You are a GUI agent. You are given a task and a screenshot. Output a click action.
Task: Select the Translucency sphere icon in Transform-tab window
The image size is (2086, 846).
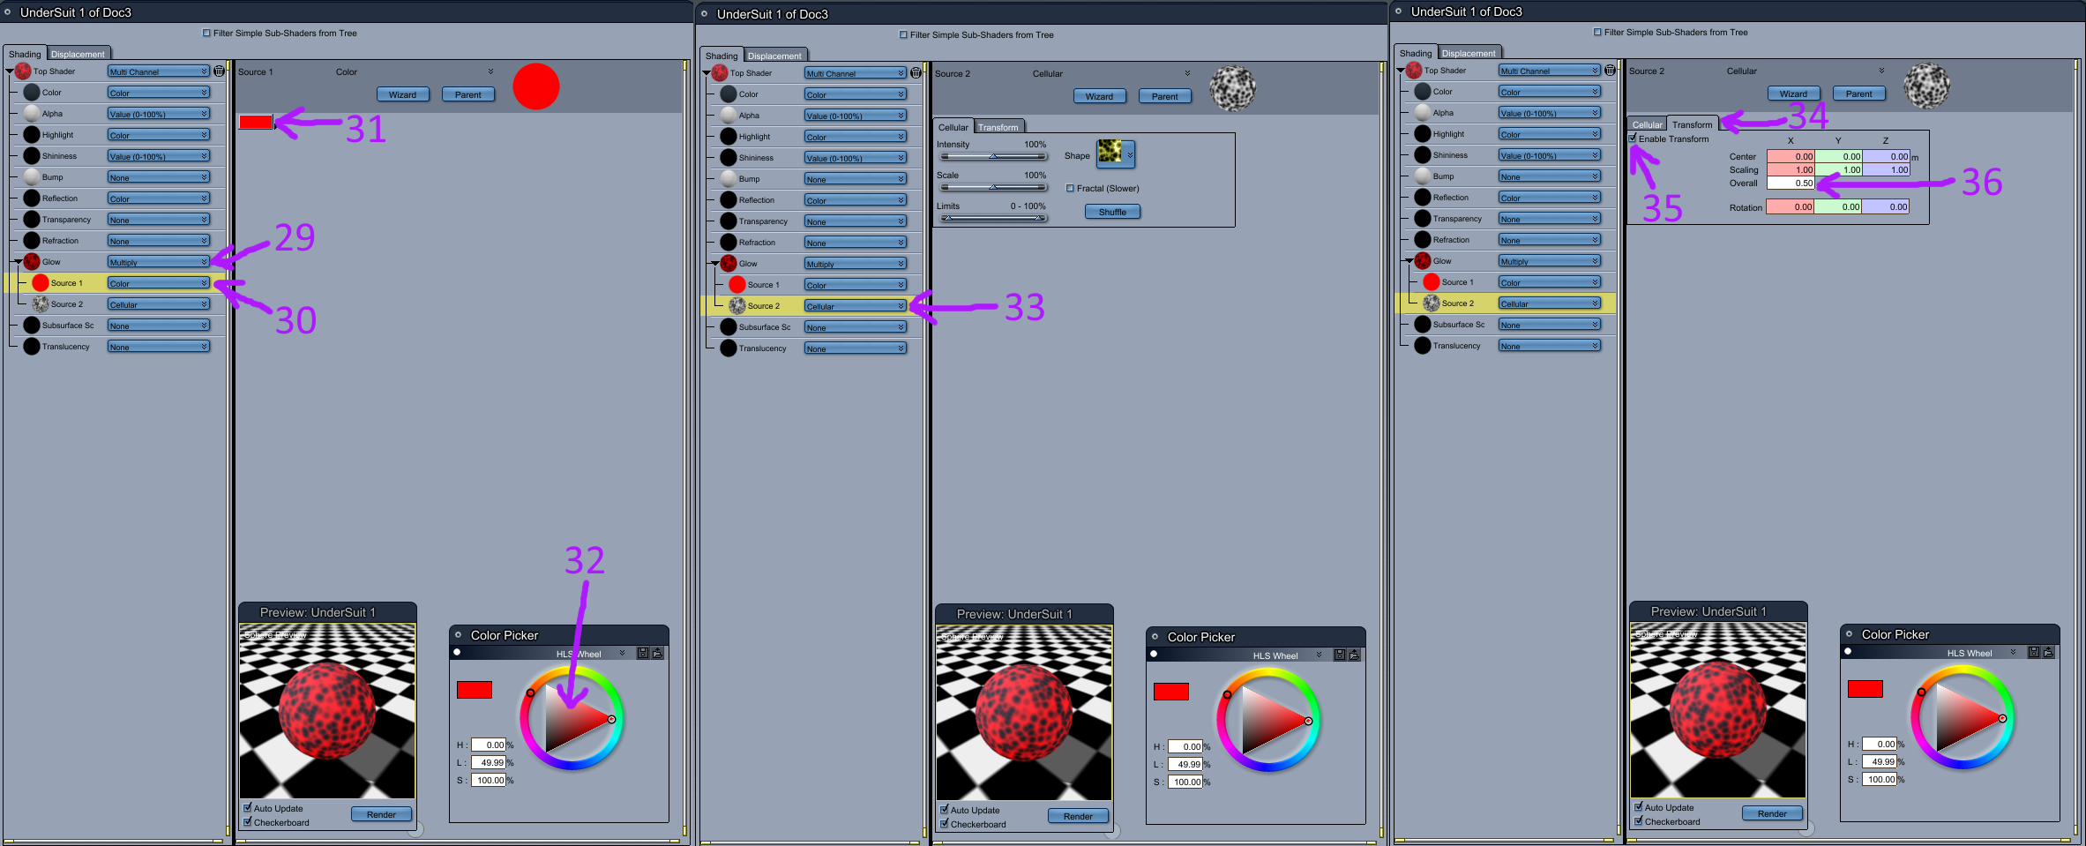click(x=1423, y=346)
